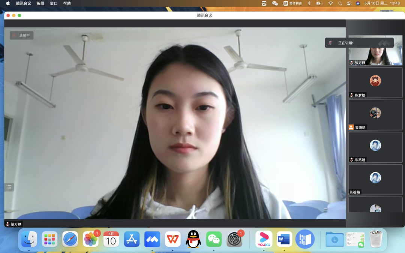Viewport: 405px width, 253px height.
Task: Click the muted mic icon beside 陈梦姣
Action: click(x=351, y=95)
